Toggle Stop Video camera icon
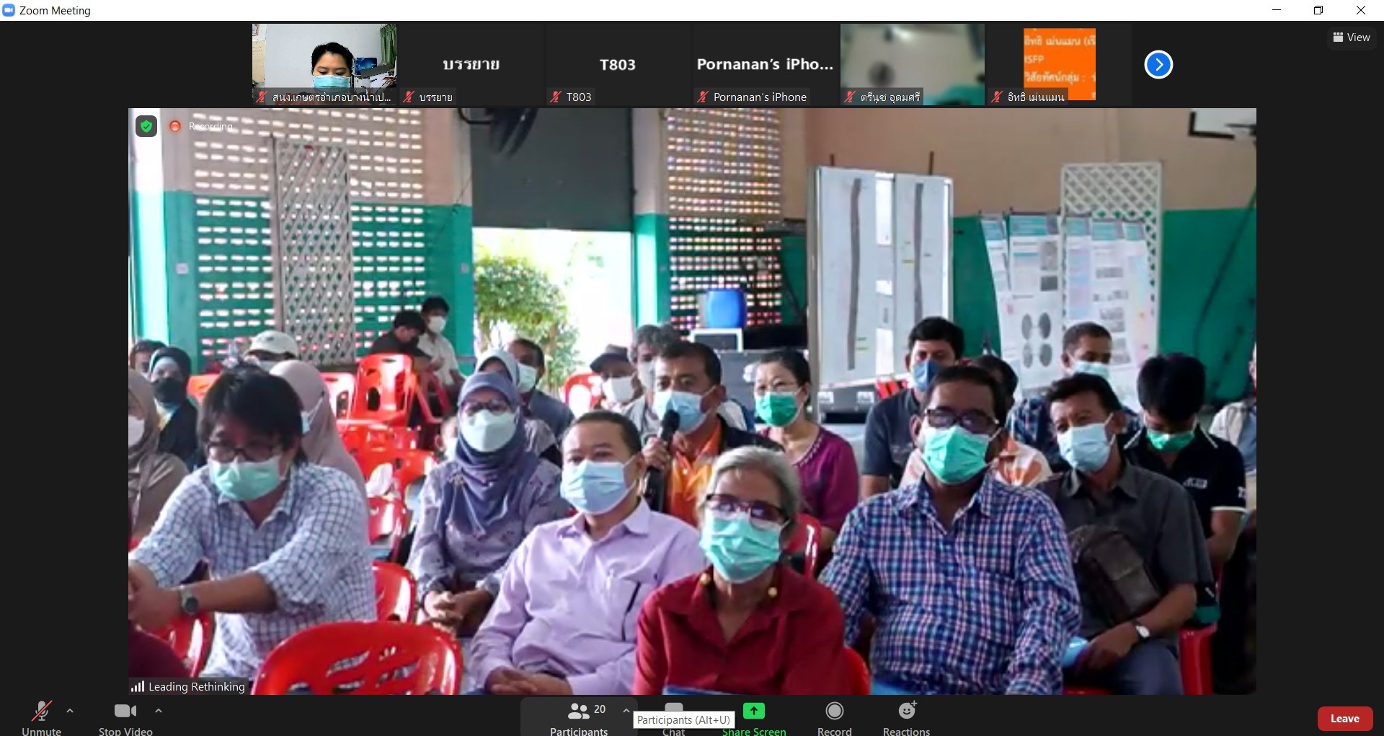Image resolution: width=1384 pixels, height=736 pixels. coord(125,711)
